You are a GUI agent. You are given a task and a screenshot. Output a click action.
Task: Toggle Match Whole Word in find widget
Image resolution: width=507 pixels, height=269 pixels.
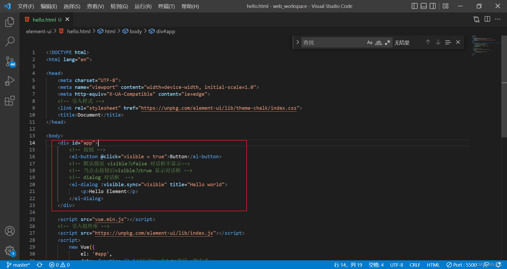[379, 42]
